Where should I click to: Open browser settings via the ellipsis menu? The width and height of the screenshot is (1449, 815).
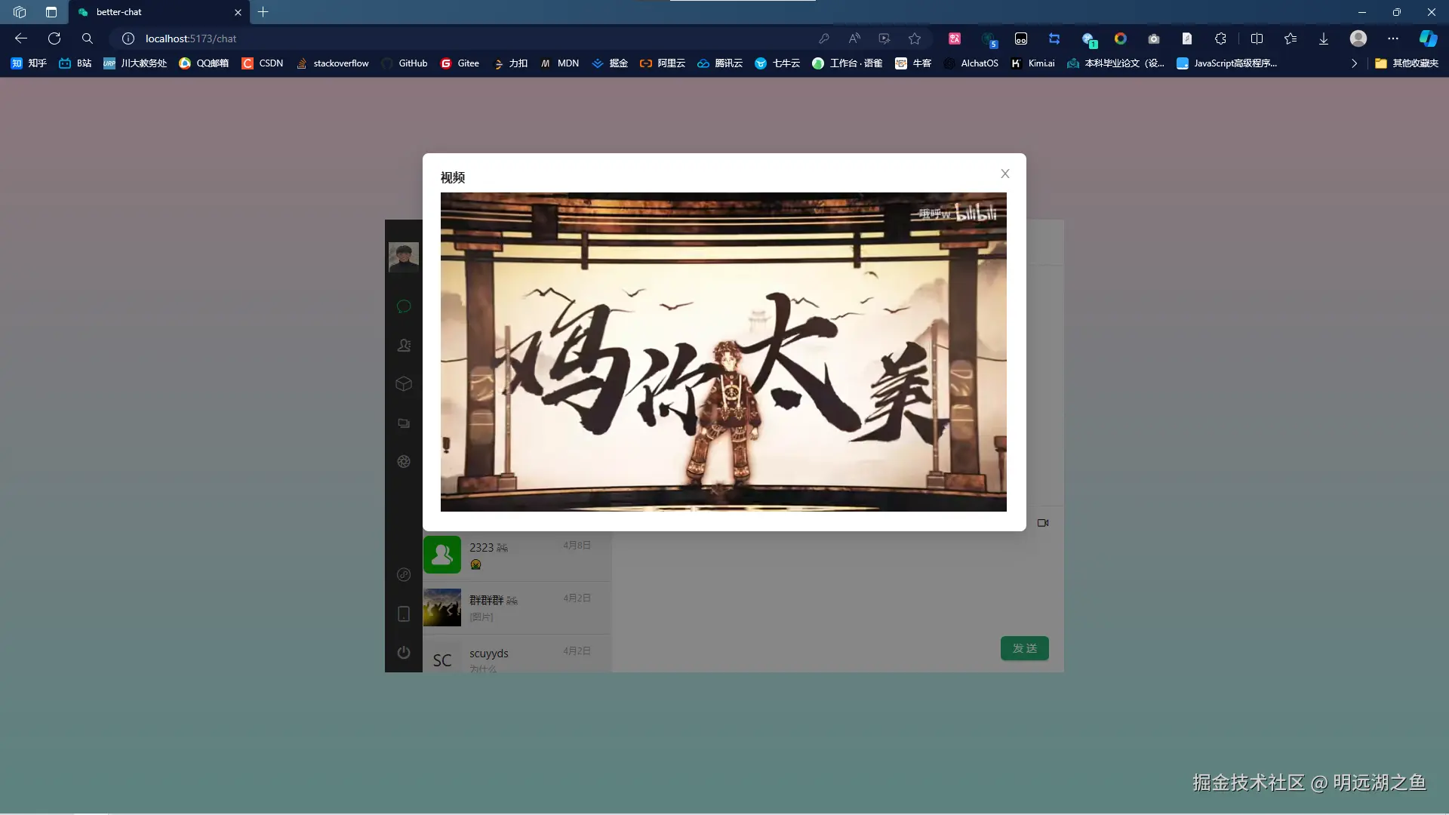(x=1393, y=38)
